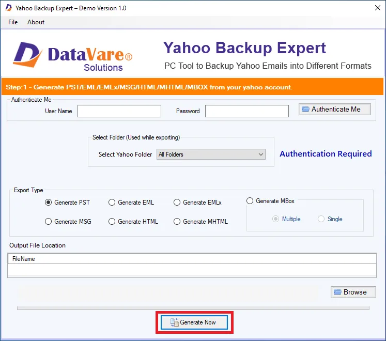Open the About menu
Image resolution: width=386 pixels, height=341 pixels.
click(x=36, y=22)
